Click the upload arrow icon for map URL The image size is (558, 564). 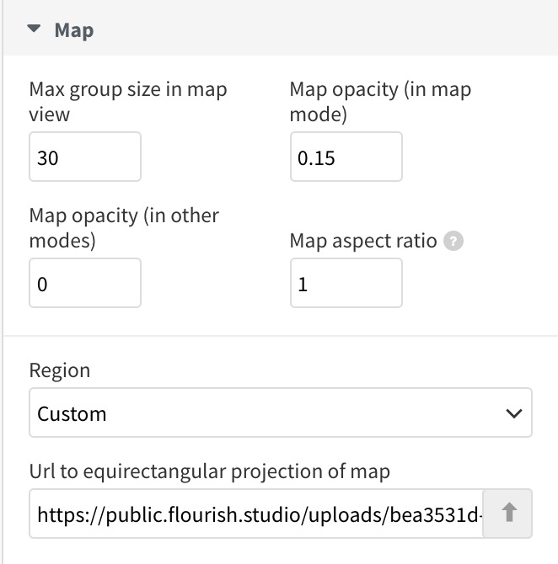(507, 513)
